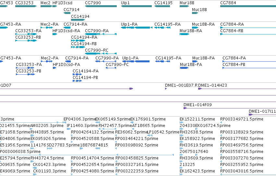Click the EK176901.5prime EST label
Screen dimensions: 276x176
pos(148,119)
